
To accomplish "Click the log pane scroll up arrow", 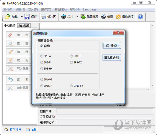I will point(152,25).
